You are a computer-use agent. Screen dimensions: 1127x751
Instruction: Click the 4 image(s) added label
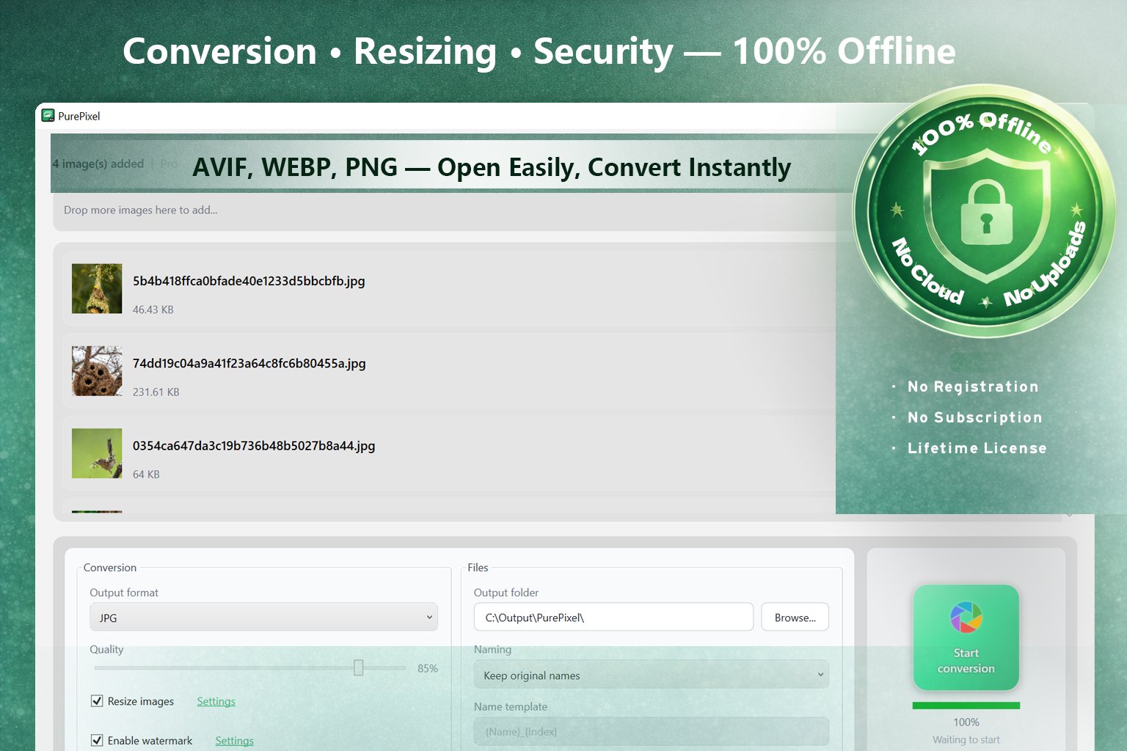coord(98,164)
